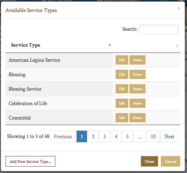Go to the Next page
This screenshot has height=173, width=187.
pos(169,137)
